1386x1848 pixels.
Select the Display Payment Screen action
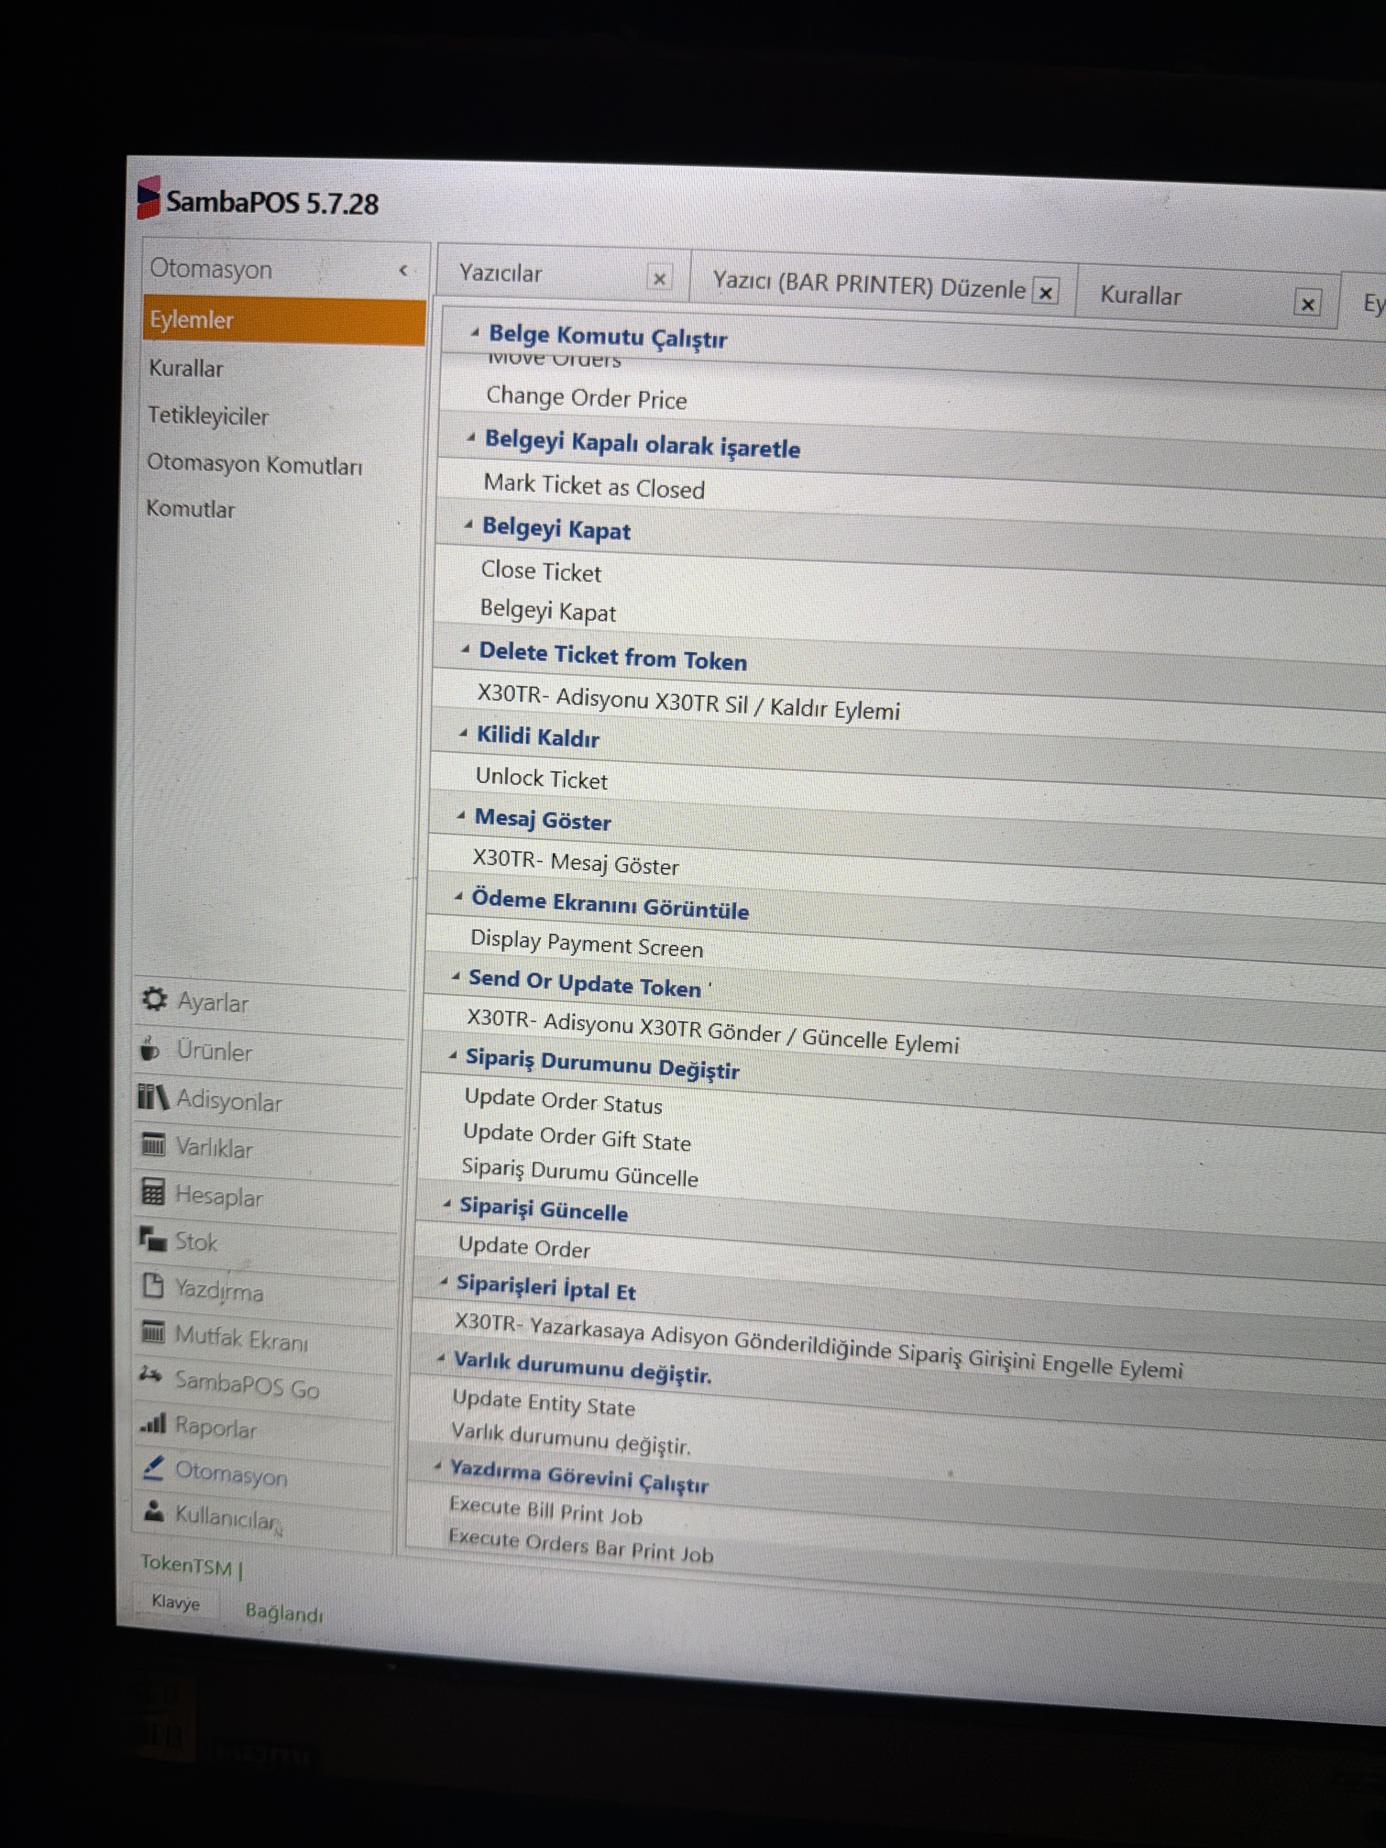pyautogui.click(x=587, y=943)
